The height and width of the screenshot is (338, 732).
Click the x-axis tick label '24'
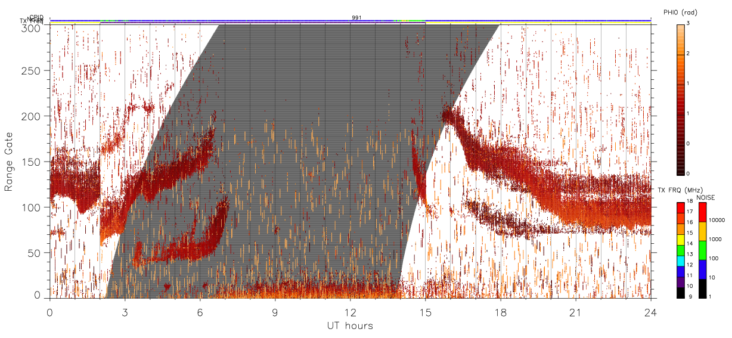[650, 312]
